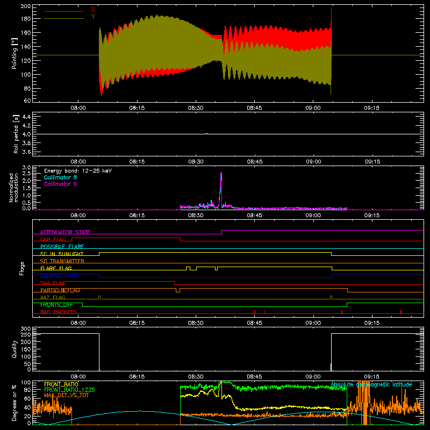Click the '300' tick on Quality axis
Image resolution: width=430 pixels, height=430 pixels.
coord(26,329)
